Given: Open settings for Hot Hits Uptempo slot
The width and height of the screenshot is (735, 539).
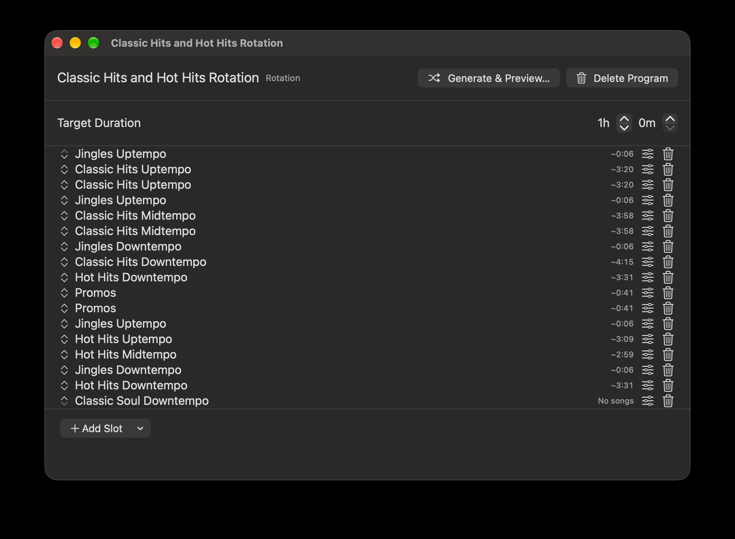Looking at the screenshot, I should pos(647,339).
